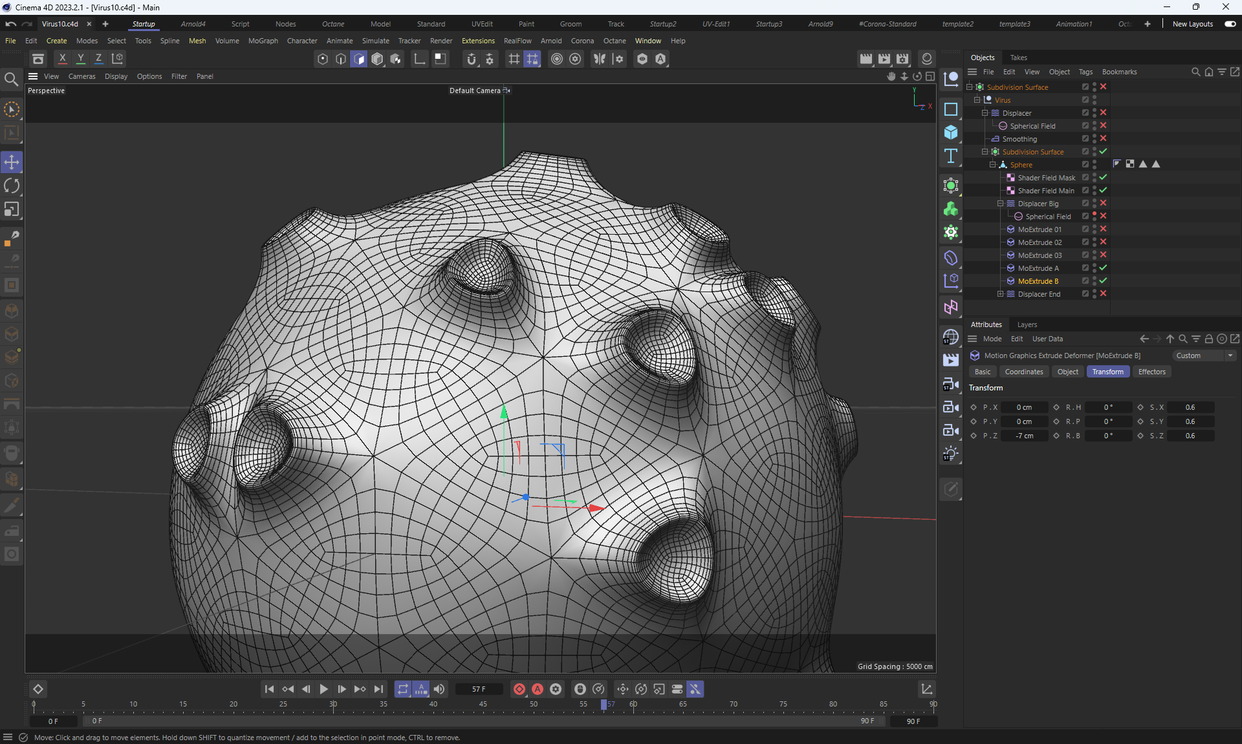Screen dimensions: 1242x744
Task: Go to the start of the animation
Action: click(x=269, y=689)
